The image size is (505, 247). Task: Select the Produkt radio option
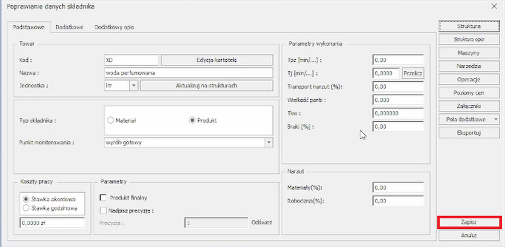coord(193,121)
